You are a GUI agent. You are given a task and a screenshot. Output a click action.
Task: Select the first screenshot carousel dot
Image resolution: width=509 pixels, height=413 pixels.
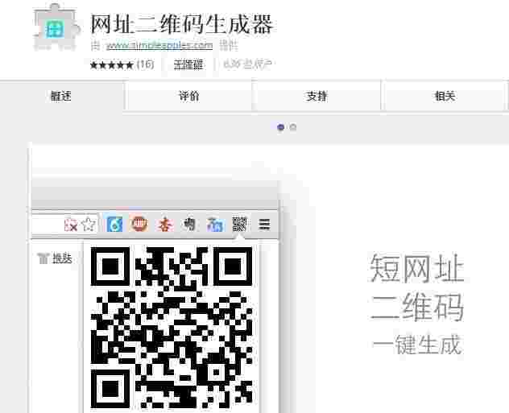pos(281,127)
